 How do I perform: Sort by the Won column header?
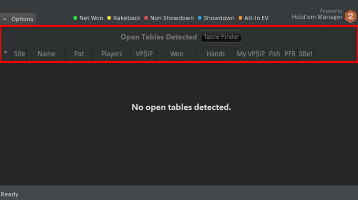(176, 53)
